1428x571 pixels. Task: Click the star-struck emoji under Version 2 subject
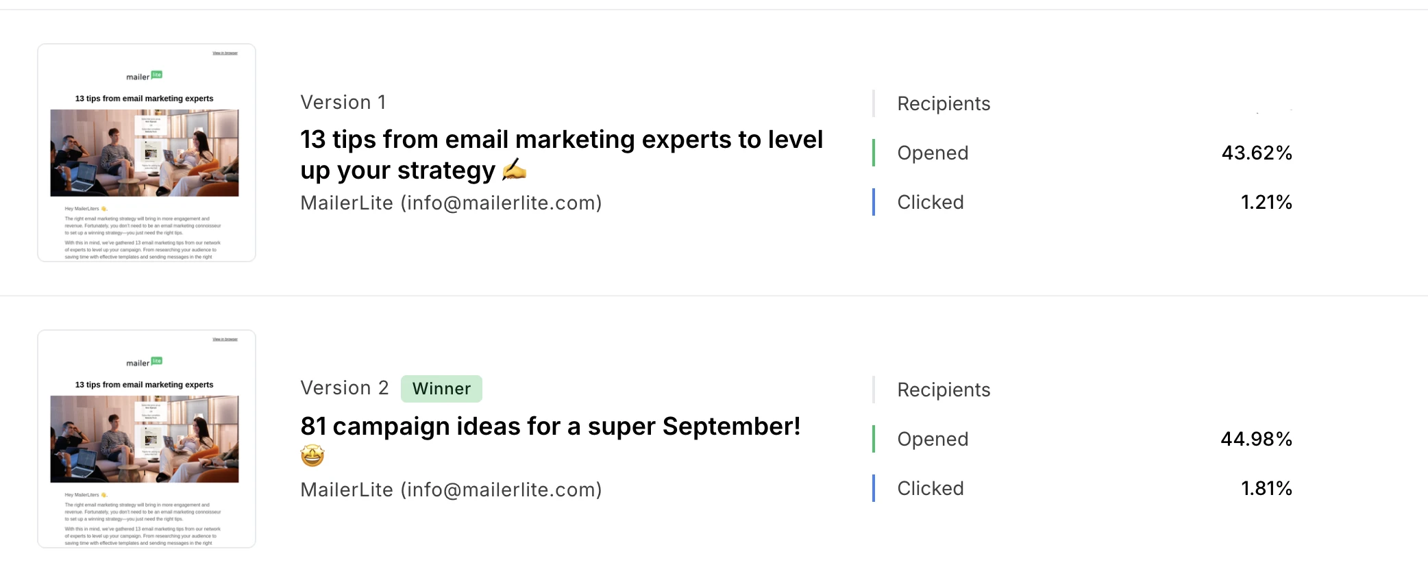(x=312, y=455)
